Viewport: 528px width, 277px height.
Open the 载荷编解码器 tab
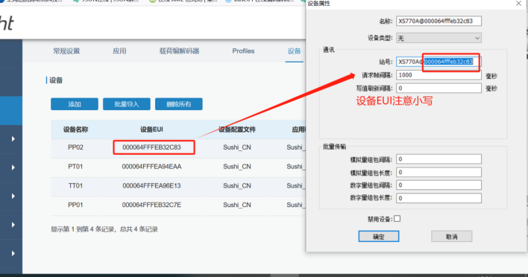pyautogui.click(x=179, y=51)
